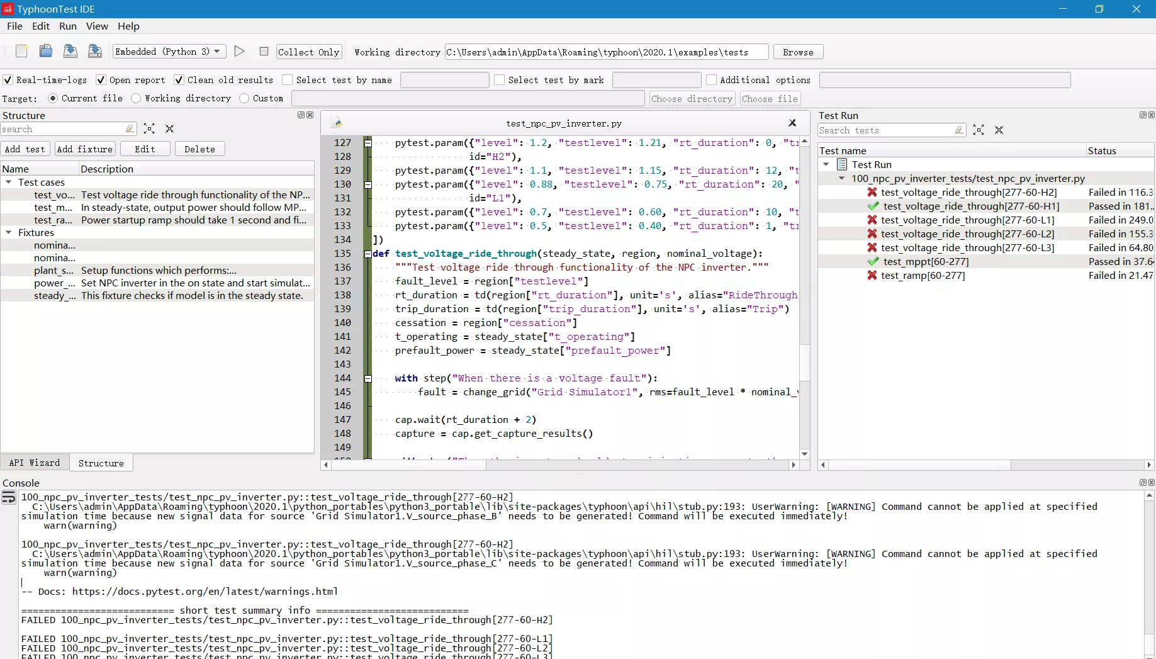
Task: Open the Run menu
Action: tap(68, 26)
